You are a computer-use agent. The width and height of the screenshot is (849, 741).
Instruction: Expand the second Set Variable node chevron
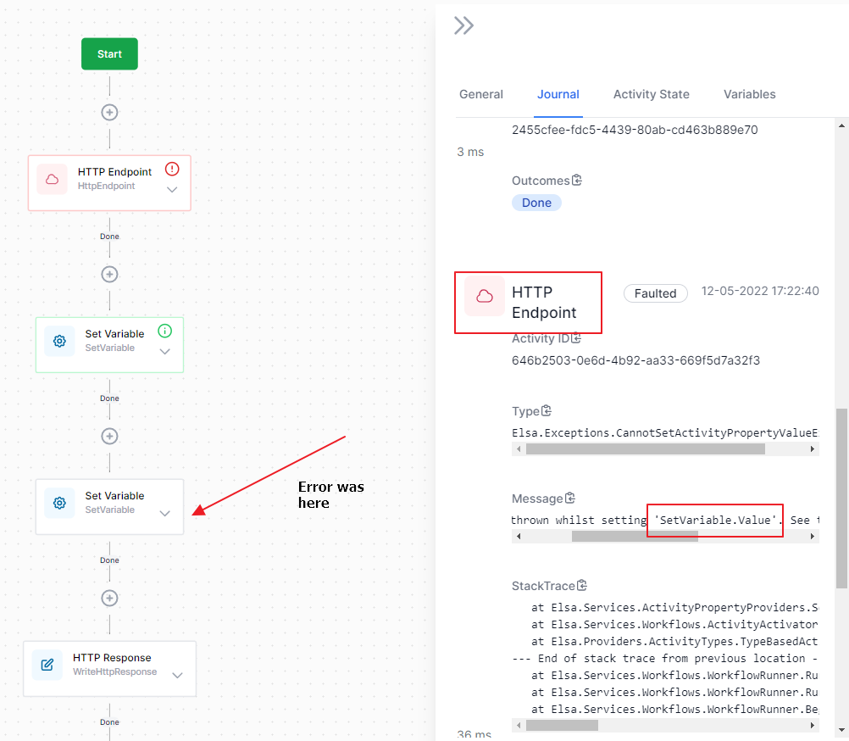point(165,514)
